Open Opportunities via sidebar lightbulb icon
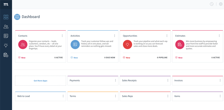Image resolution: width=224 pixels, height=110 pixels. 6,45
